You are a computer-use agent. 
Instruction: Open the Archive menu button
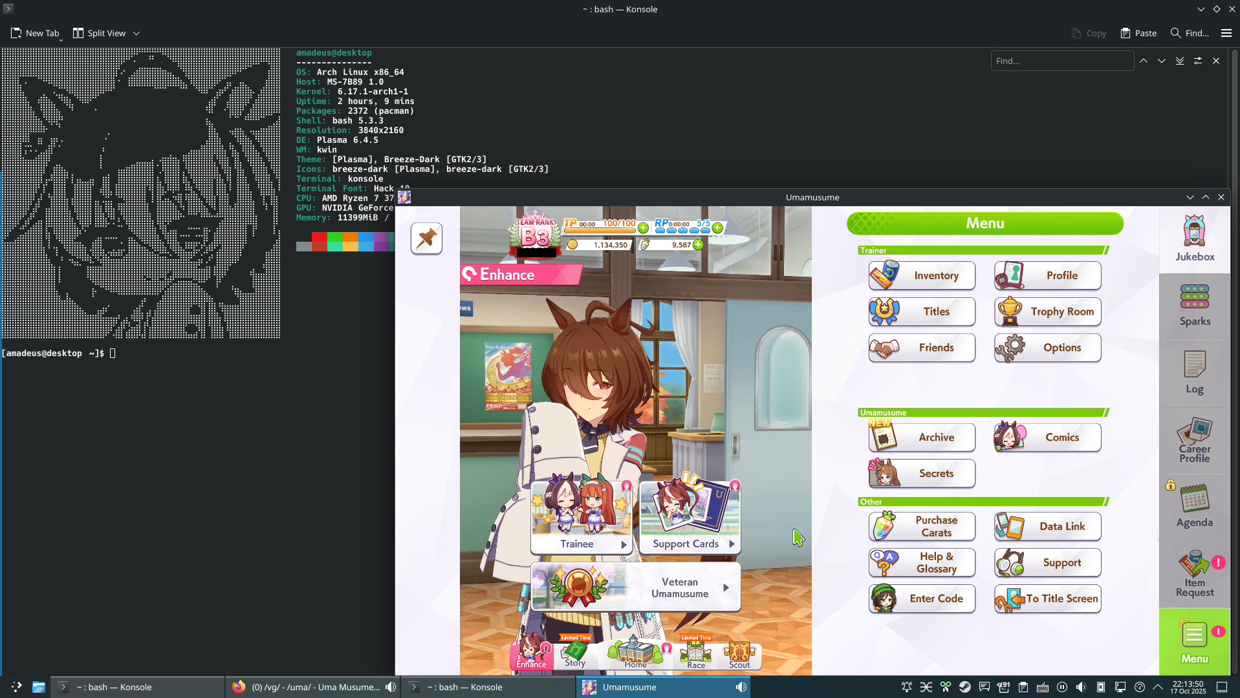pyautogui.click(x=922, y=438)
